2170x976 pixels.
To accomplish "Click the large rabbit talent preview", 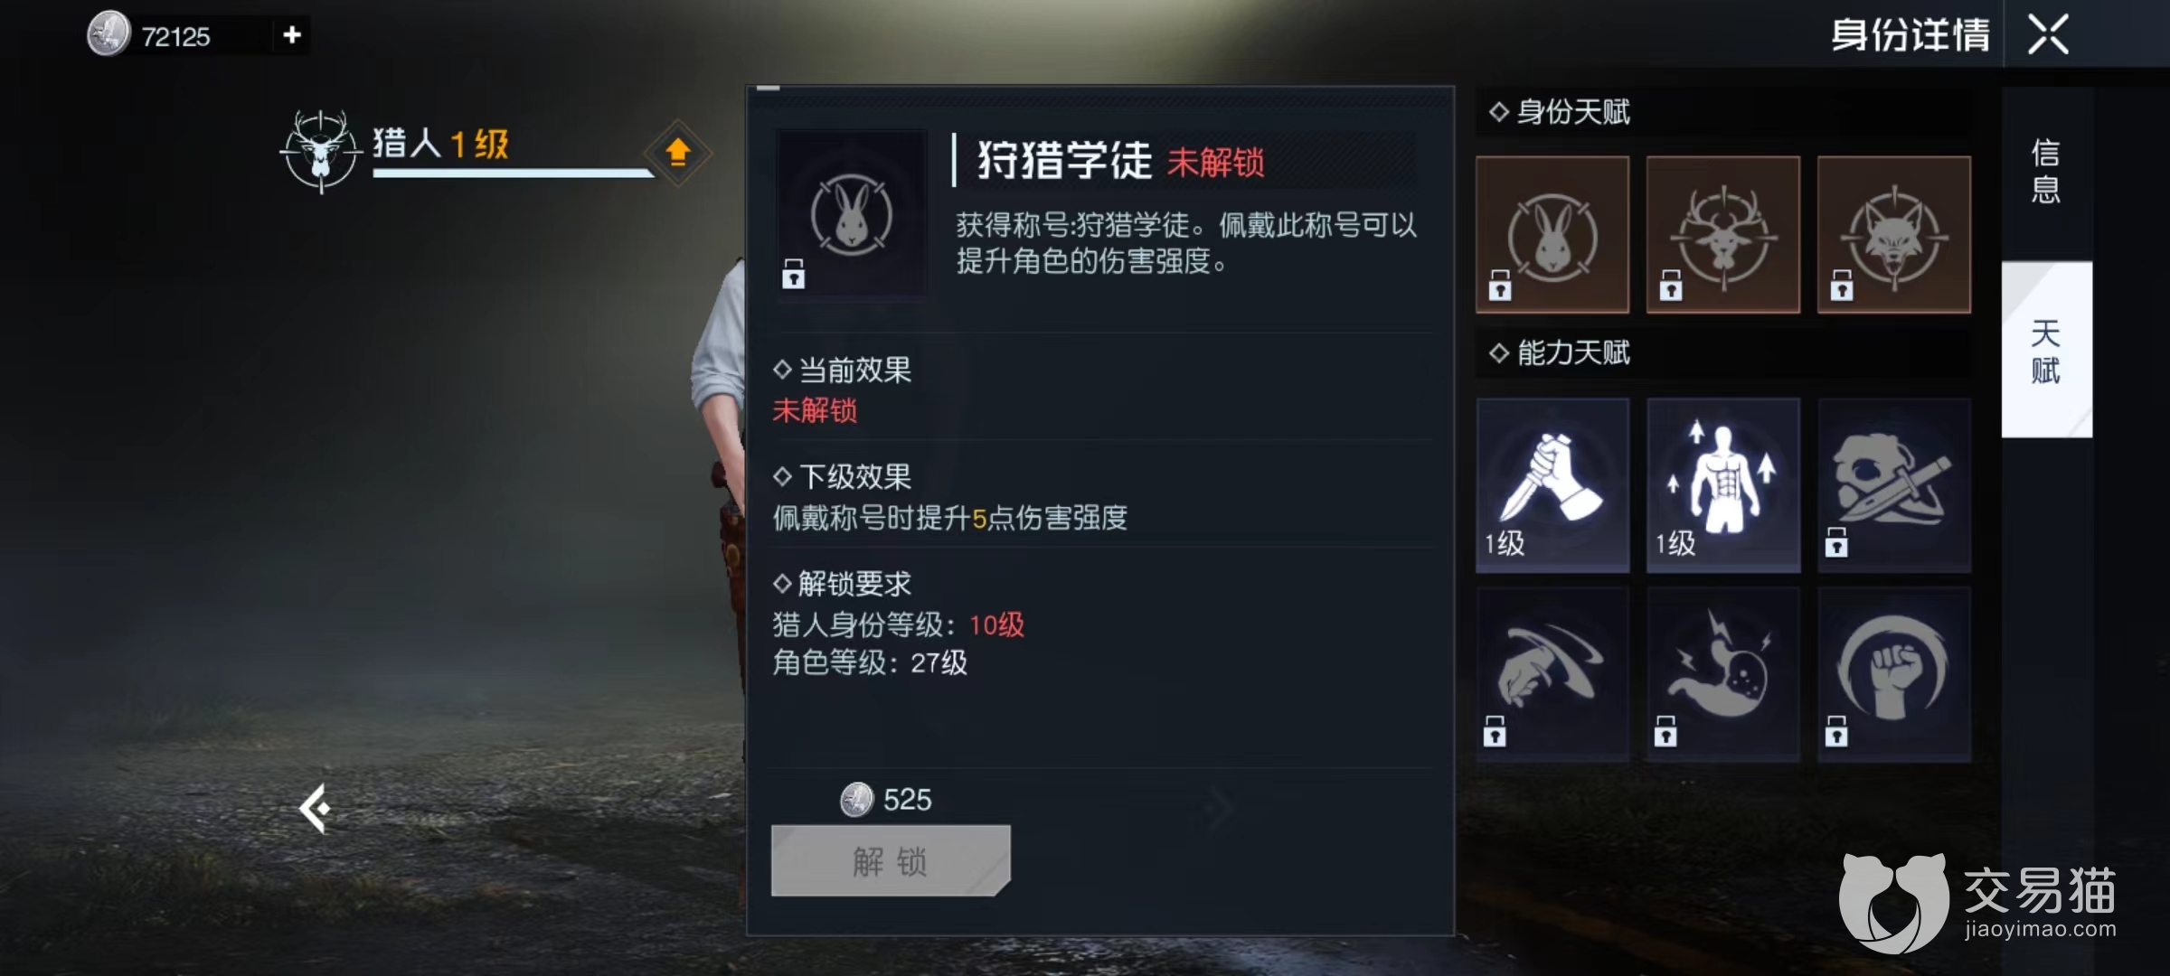I will click(851, 213).
